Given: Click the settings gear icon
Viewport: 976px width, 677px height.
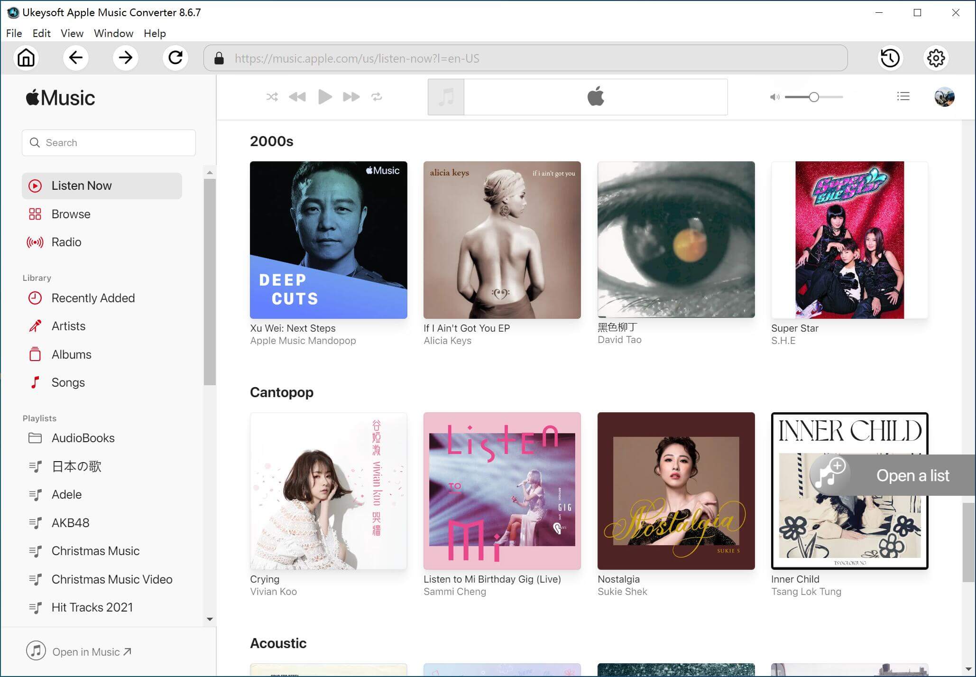Looking at the screenshot, I should click(x=936, y=58).
